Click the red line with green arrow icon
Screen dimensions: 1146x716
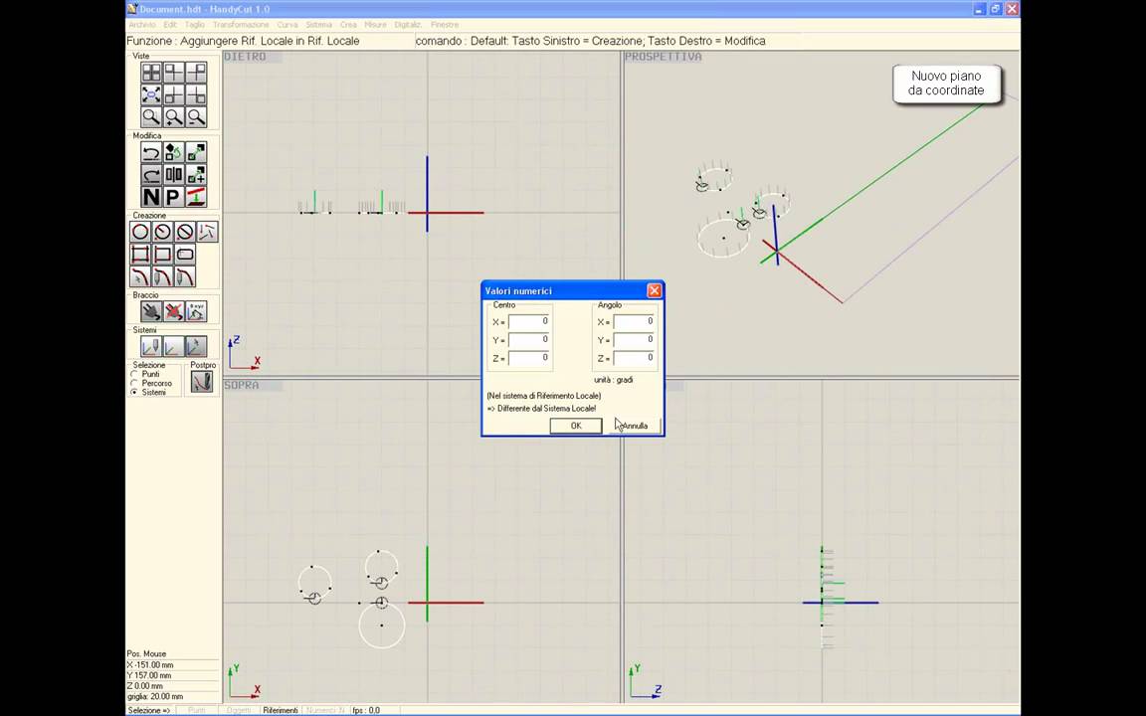(x=195, y=197)
